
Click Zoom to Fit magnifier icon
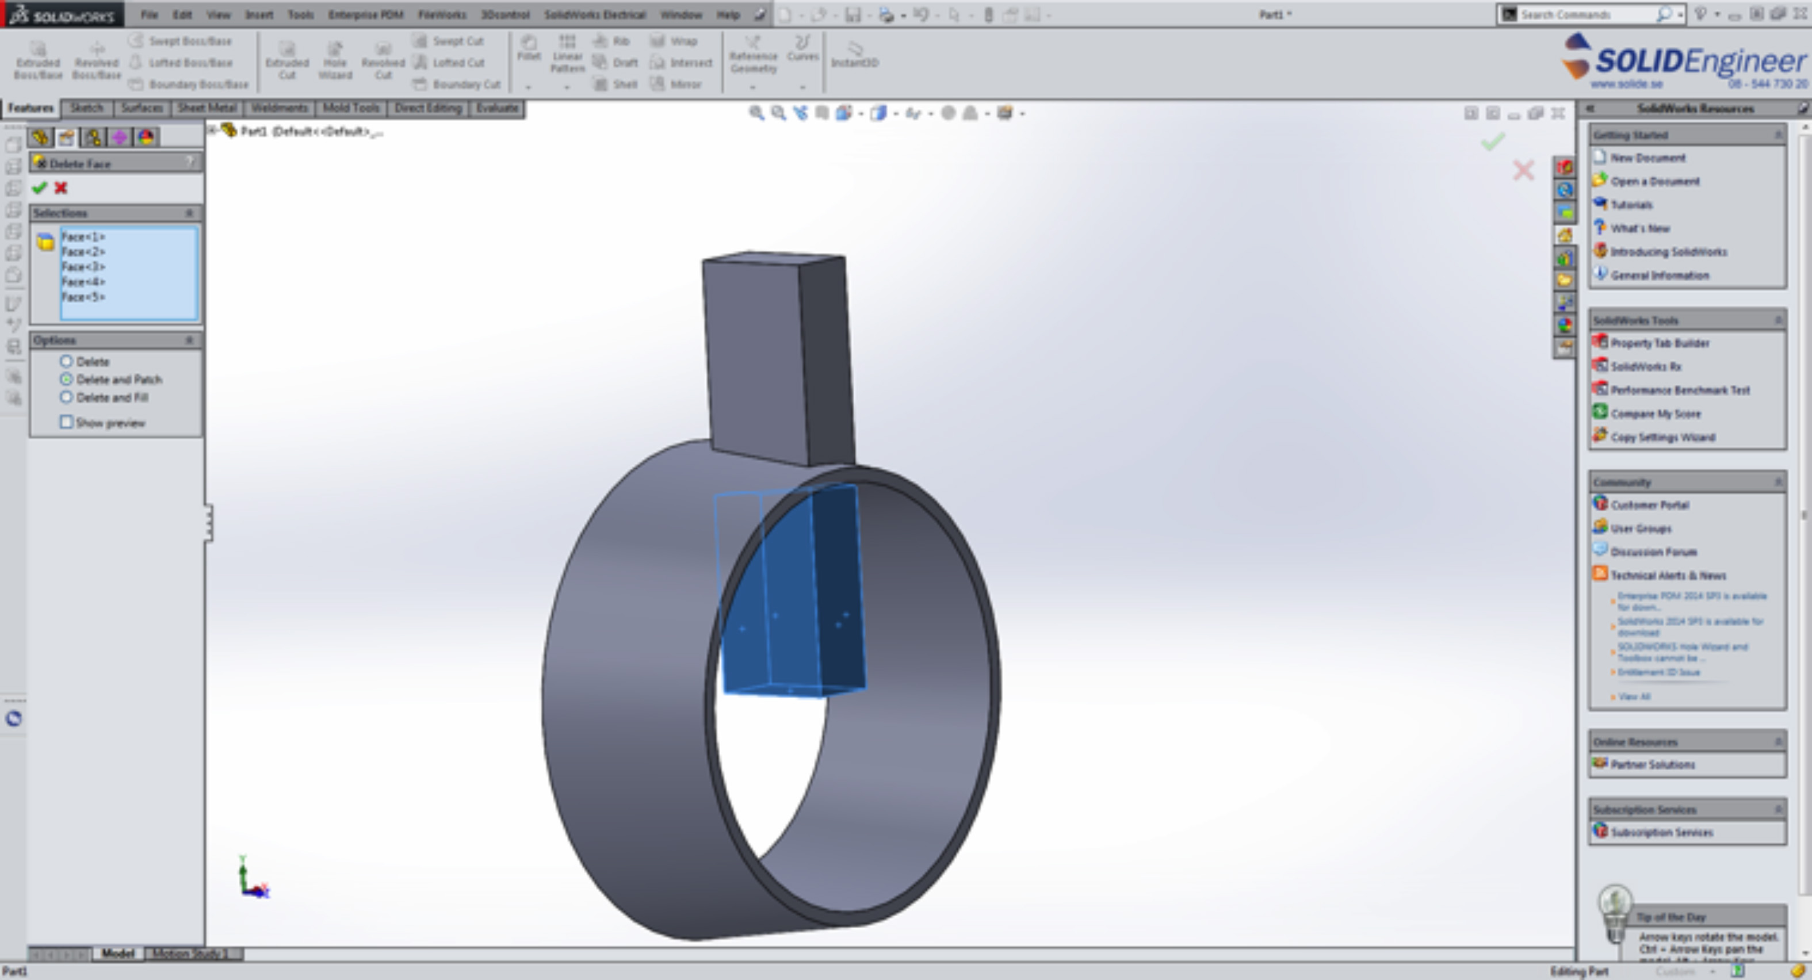click(756, 113)
